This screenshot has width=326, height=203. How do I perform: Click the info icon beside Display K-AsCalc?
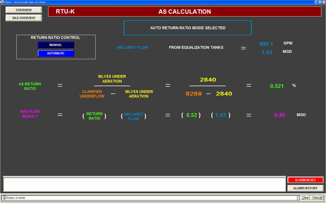point(4,197)
